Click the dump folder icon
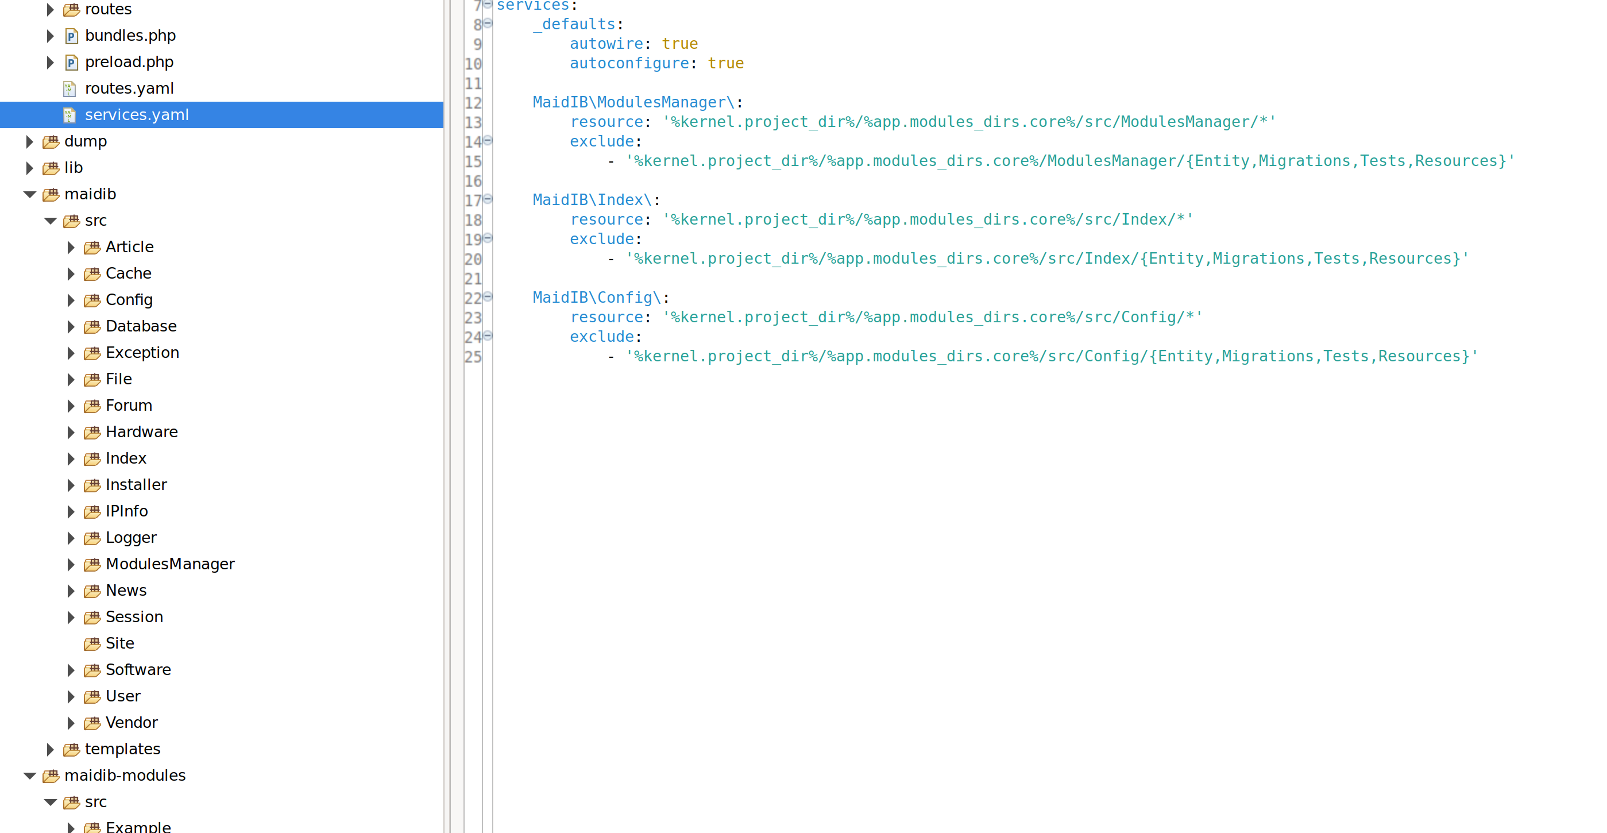 click(51, 142)
